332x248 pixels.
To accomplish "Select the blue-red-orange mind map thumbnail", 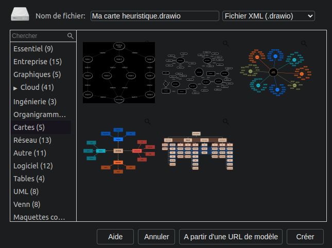I will click(119, 150).
